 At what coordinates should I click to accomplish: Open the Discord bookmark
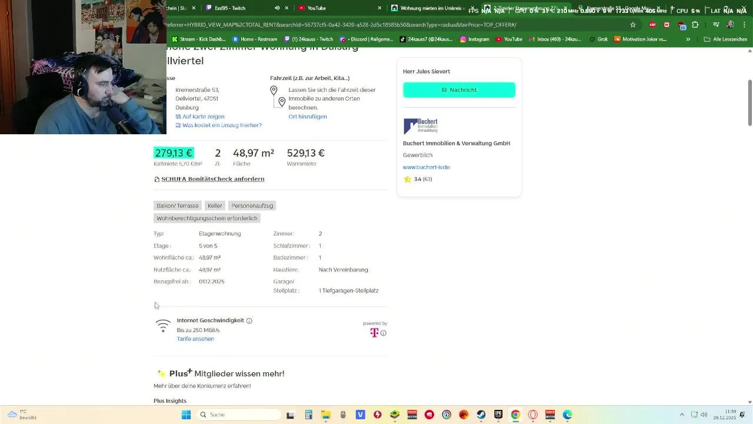(x=365, y=39)
